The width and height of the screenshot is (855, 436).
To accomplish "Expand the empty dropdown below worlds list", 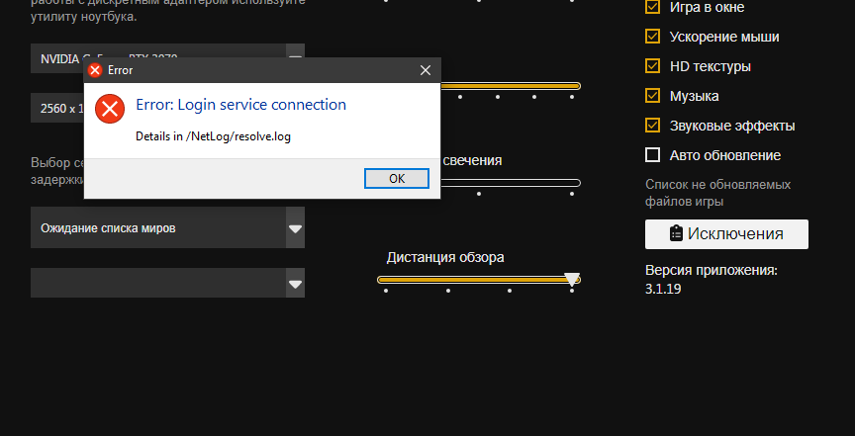I will [x=295, y=285].
